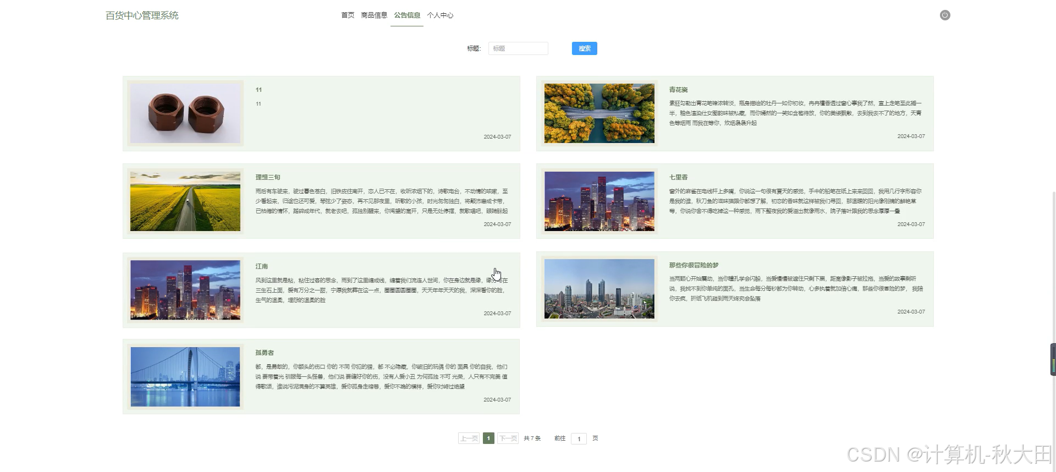Open the 孤勇者 blue bridge thumbnail

tap(185, 377)
